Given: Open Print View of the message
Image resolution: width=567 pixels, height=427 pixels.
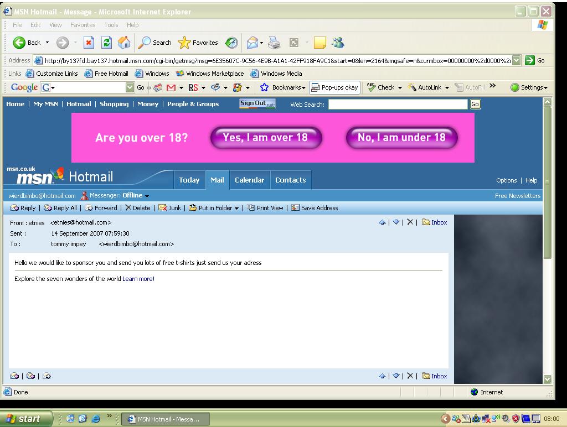Looking at the screenshot, I should tap(265, 208).
